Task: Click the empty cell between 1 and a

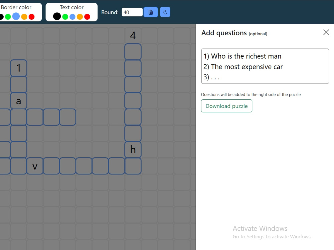Action: 18,84
